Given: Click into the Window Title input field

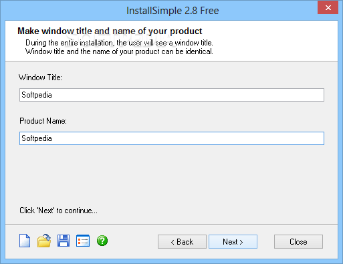Looking at the screenshot, I should pos(172,95).
